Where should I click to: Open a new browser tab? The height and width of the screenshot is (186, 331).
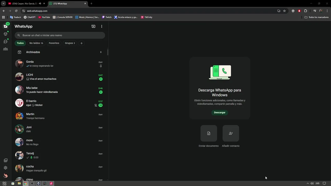tap(91, 4)
